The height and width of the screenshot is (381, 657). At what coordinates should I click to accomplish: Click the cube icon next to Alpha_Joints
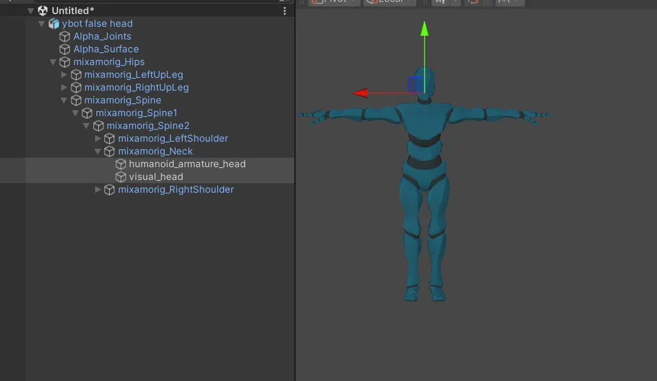[x=64, y=36]
